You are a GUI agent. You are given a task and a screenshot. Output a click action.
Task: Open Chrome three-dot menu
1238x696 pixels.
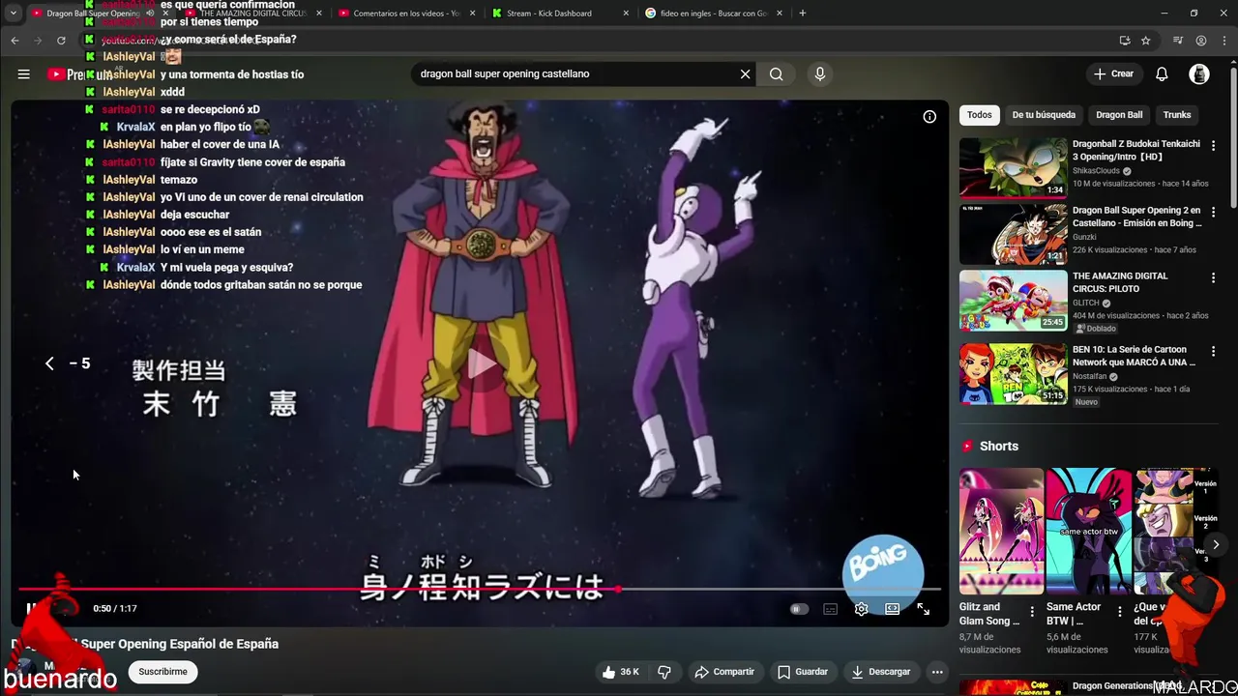[1224, 41]
